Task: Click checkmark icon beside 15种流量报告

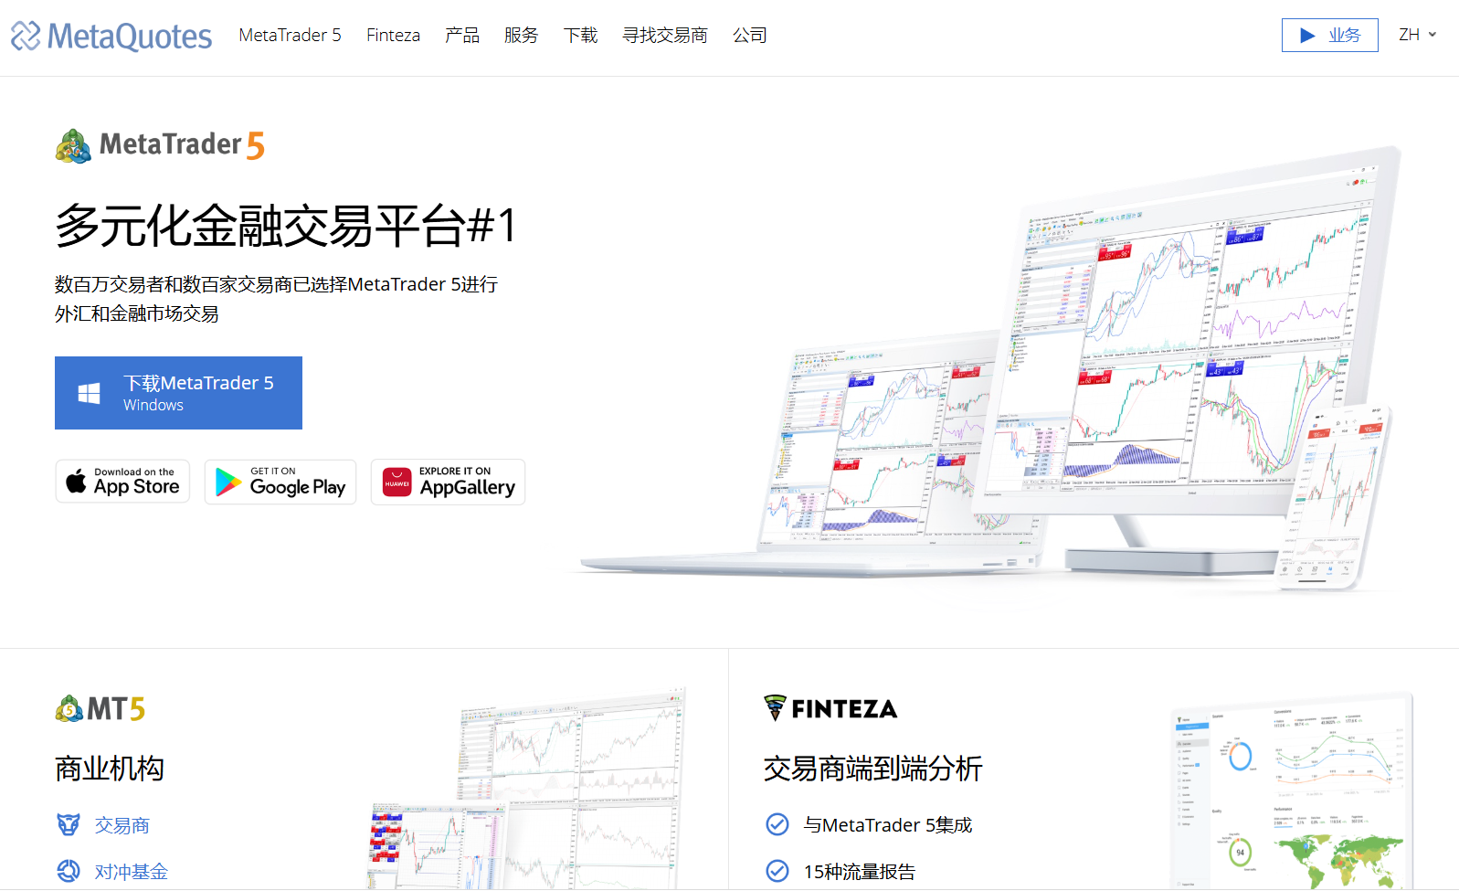Action: click(x=777, y=871)
